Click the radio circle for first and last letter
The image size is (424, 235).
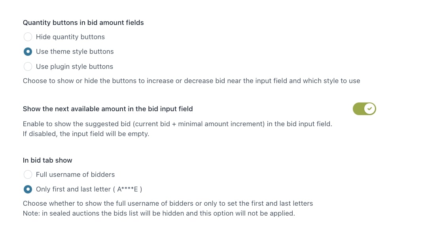pos(28,189)
